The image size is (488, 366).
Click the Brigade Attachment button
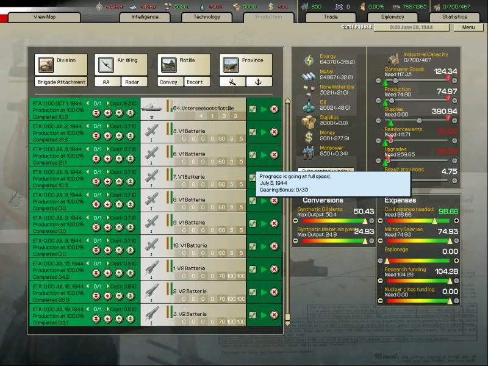point(61,82)
